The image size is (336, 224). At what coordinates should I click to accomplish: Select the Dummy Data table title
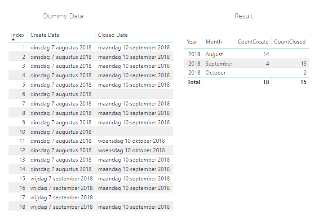click(63, 16)
